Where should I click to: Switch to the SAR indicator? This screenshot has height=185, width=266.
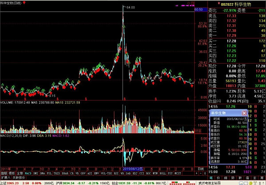pos(128,173)
